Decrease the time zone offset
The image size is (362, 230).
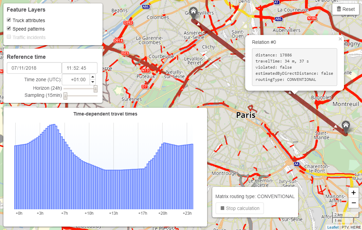click(92, 82)
